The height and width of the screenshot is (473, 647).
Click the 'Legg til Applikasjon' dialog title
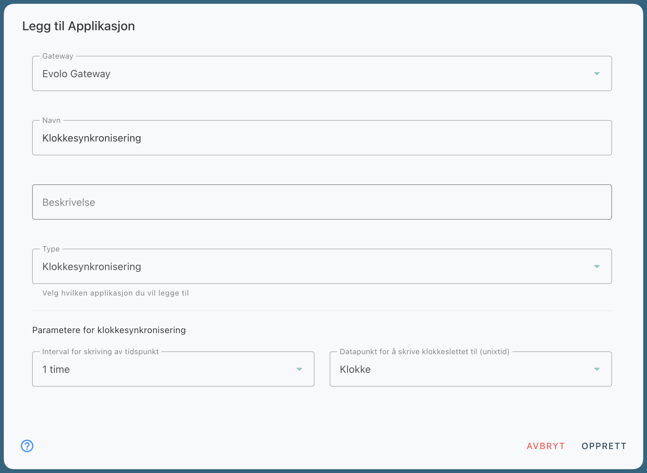[78, 26]
